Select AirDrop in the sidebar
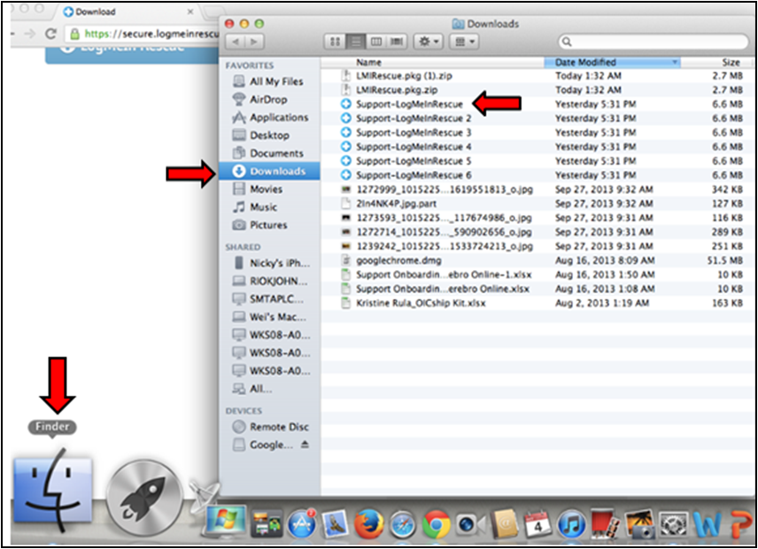 click(x=268, y=99)
